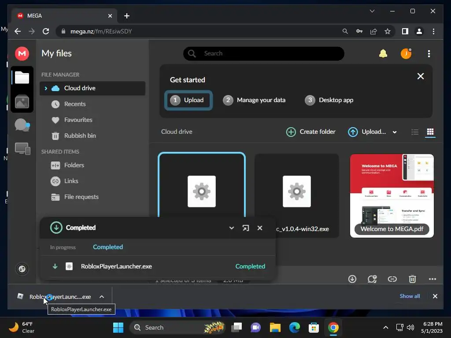Select Manage your data step
The height and width of the screenshot is (338, 451).
pyautogui.click(x=254, y=100)
